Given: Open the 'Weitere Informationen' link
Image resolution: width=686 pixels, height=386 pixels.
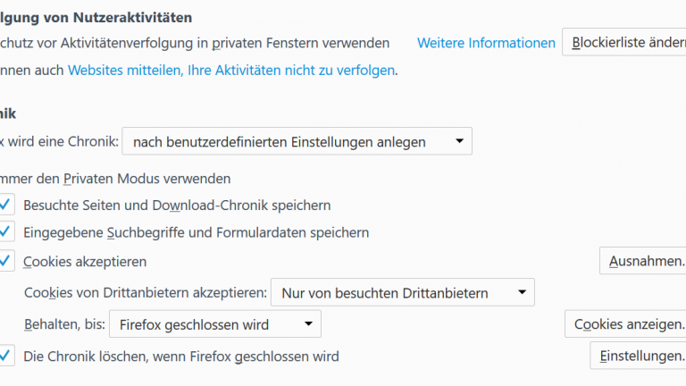Looking at the screenshot, I should point(486,43).
